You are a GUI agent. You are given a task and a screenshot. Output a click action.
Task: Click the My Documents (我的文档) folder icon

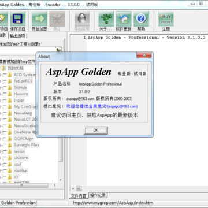pos(3,68)
